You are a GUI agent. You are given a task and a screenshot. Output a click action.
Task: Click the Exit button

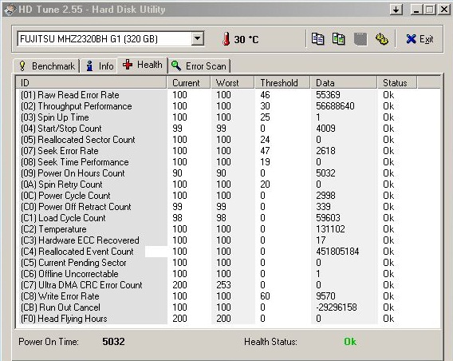tap(420, 39)
